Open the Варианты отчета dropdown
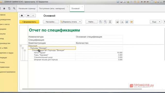The image size is (165, 93). tap(71, 22)
